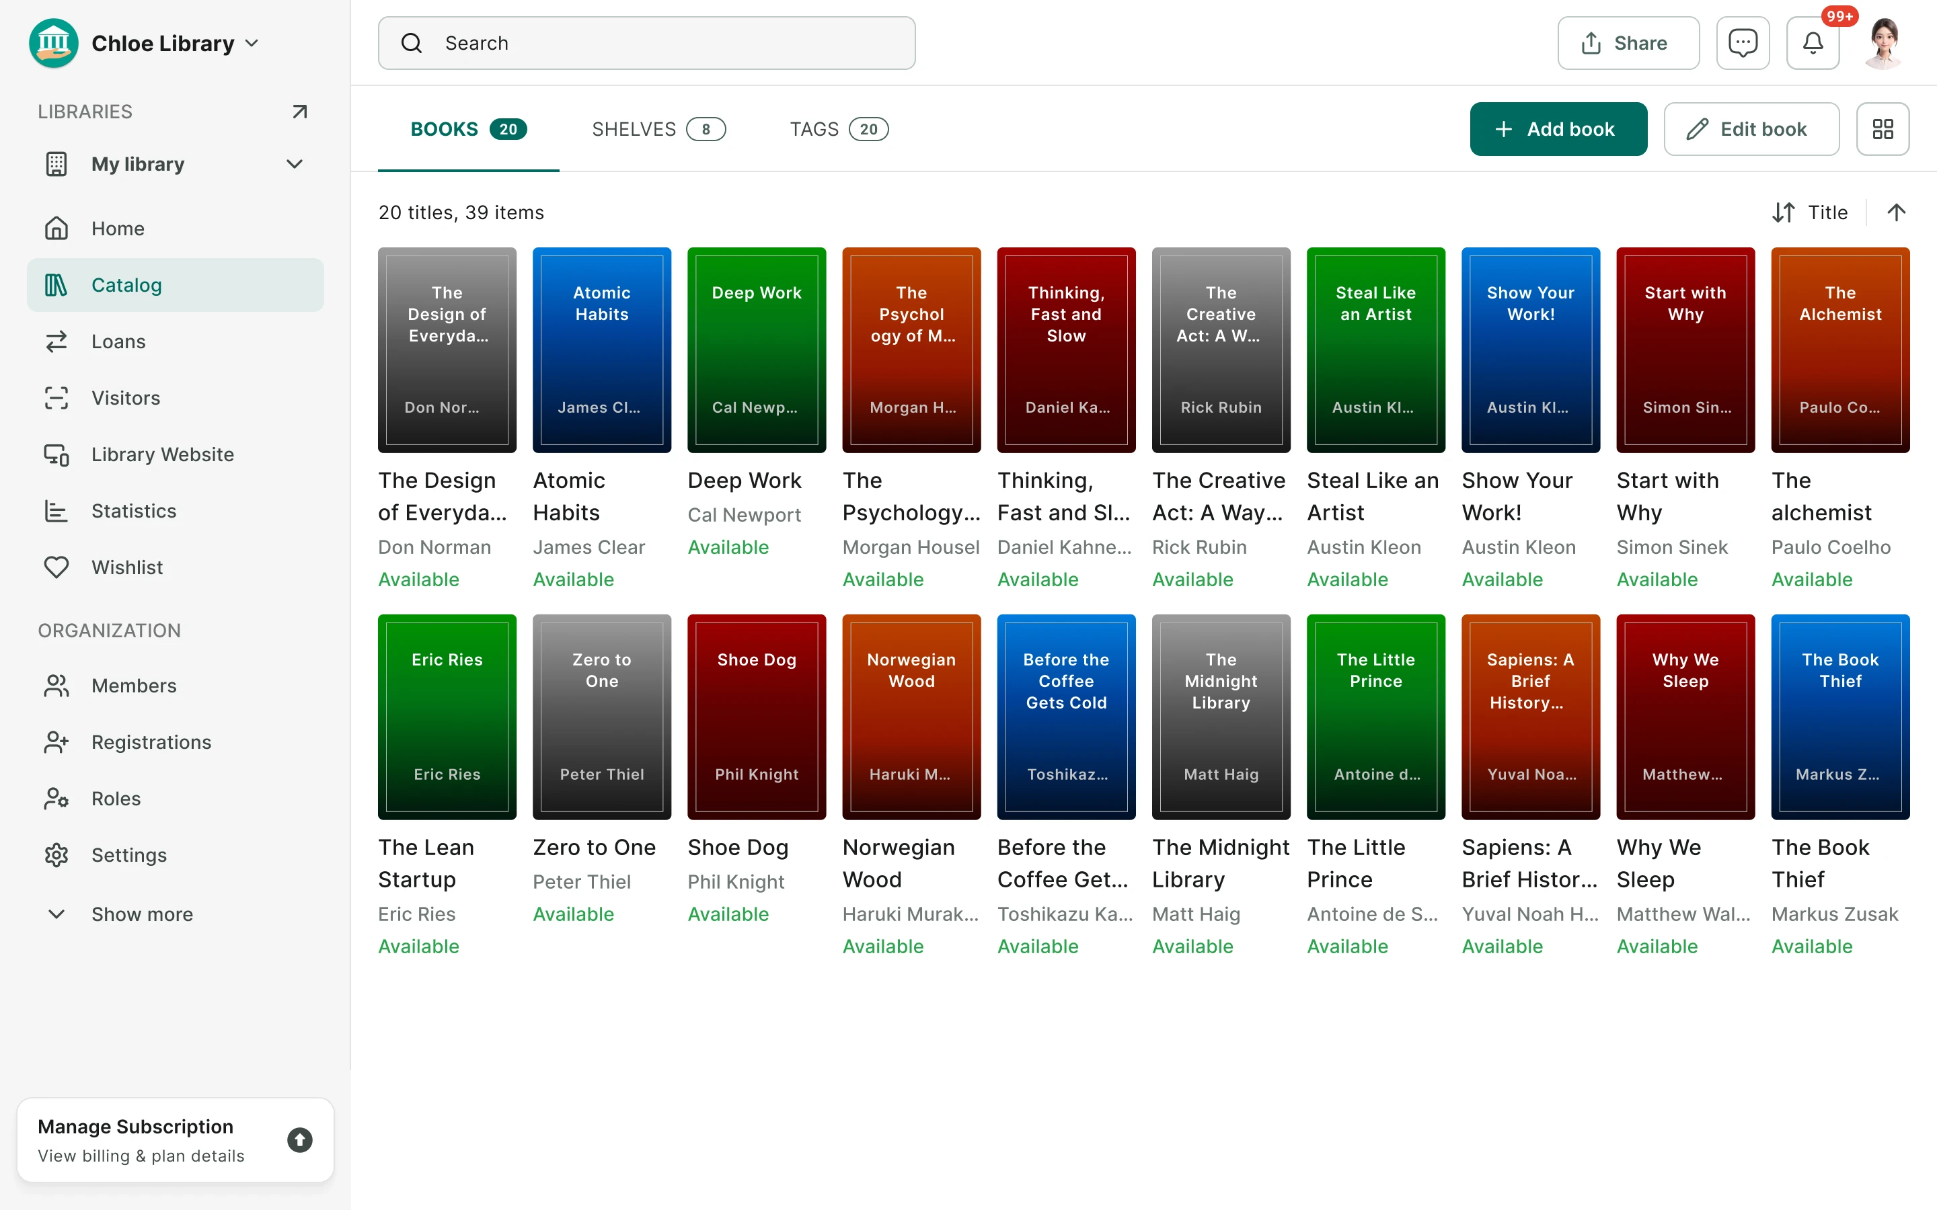Open The Book Thief cover
This screenshot has width=1937, height=1210.
click(x=1840, y=716)
